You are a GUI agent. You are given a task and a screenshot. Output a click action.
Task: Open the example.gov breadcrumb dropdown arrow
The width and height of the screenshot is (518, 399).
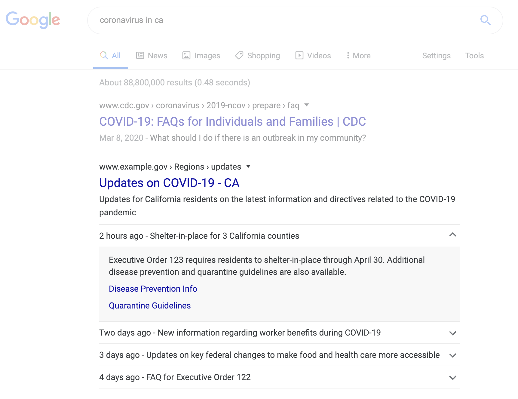click(248, 167)
